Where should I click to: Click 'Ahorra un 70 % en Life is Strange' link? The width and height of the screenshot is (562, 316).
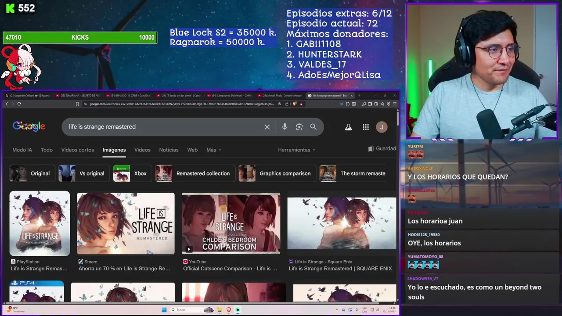click(124, 269)
